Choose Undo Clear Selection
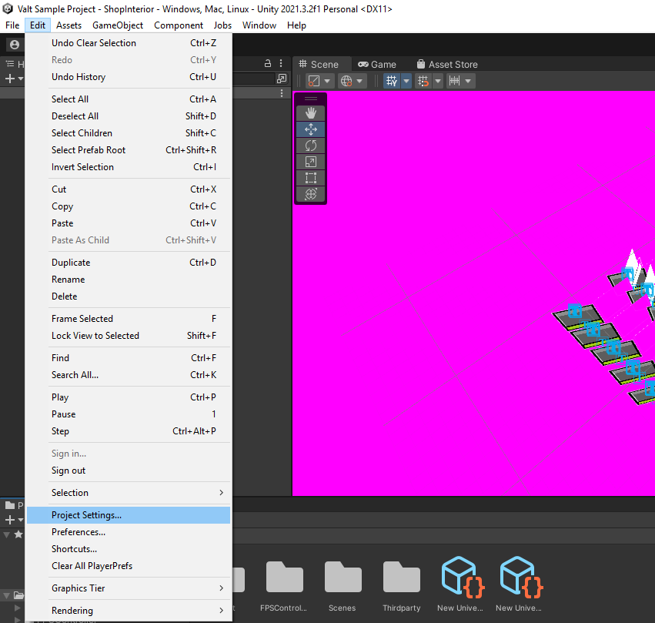The height and width of the screenshot is (623, 655). (x=129, y=43)
